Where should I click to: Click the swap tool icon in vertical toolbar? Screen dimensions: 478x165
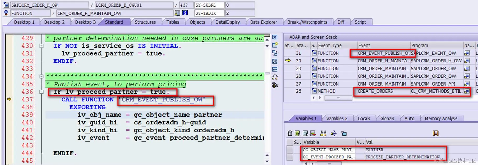click(275, 53)
